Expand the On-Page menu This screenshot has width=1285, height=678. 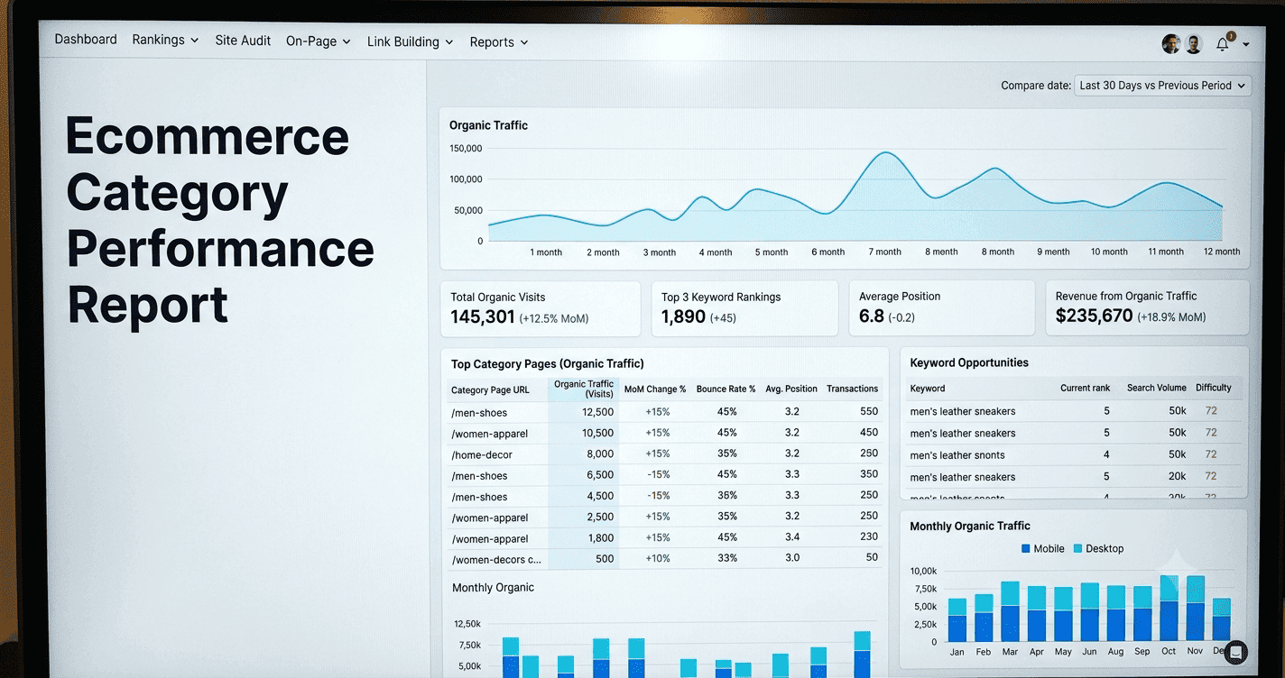point(318,41)
